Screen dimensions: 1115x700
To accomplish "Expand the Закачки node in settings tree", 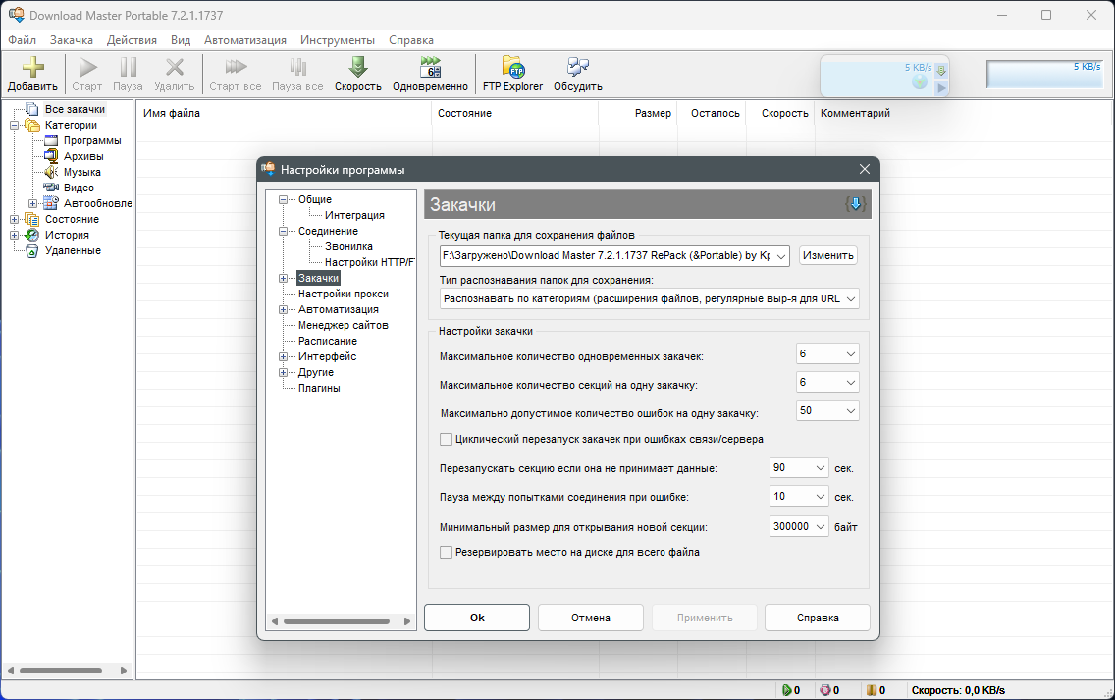I will 283,278.
